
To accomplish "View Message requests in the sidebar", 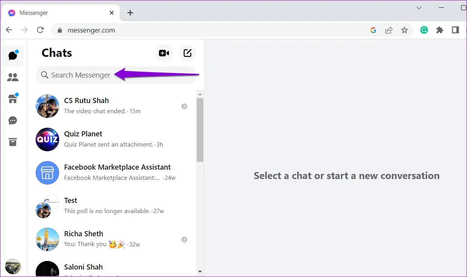I will [x=13, y=120].
